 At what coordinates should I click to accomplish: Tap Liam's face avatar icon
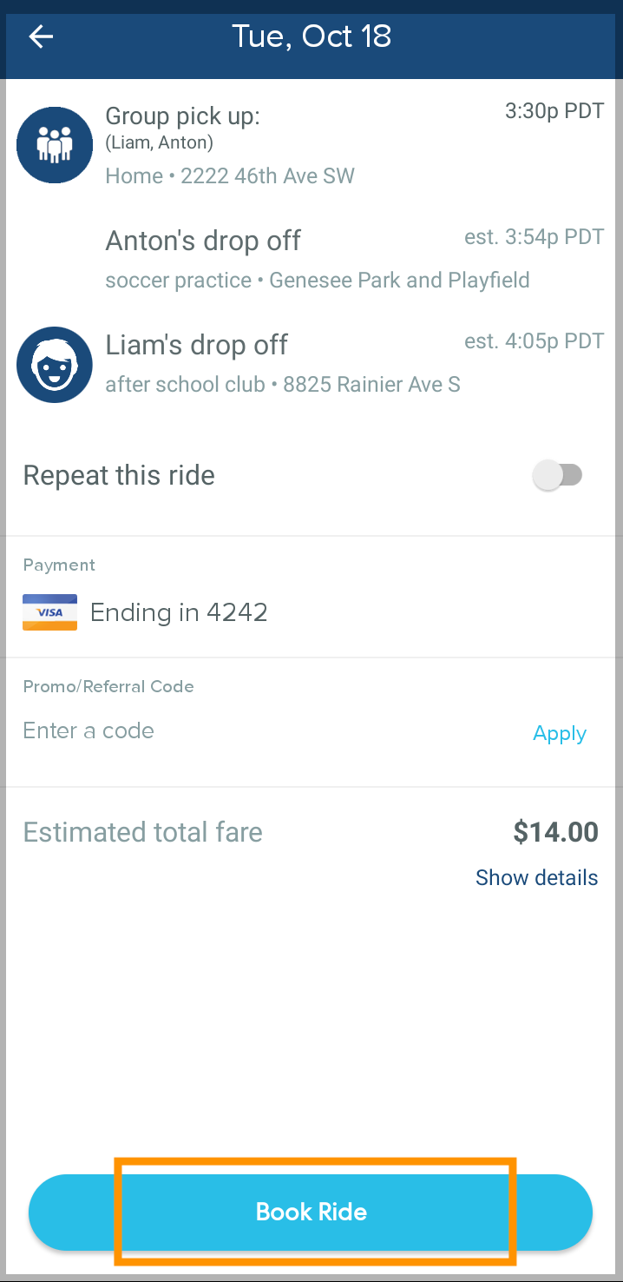[55, 365]
